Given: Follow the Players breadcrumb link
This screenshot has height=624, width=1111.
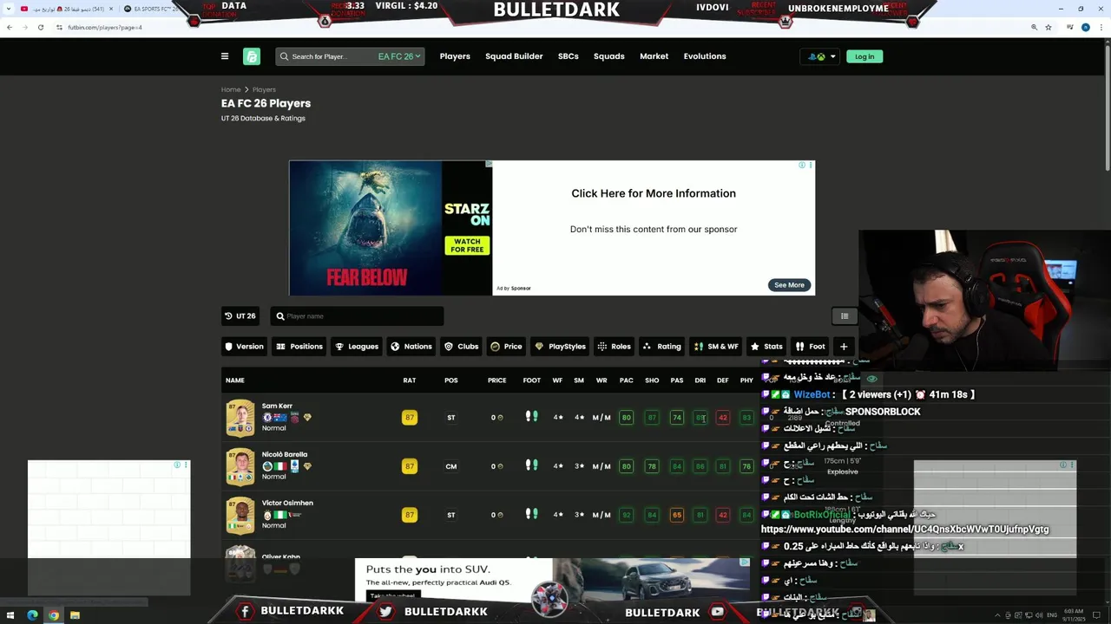Looking at the screenshot, I should [264, 89].
